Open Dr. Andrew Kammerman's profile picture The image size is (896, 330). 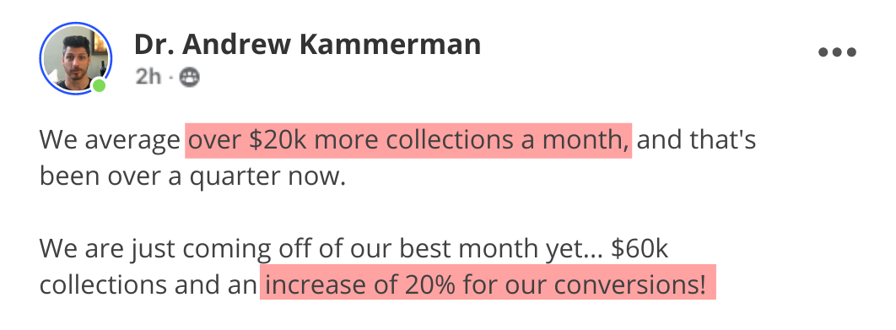click(75, 57)
